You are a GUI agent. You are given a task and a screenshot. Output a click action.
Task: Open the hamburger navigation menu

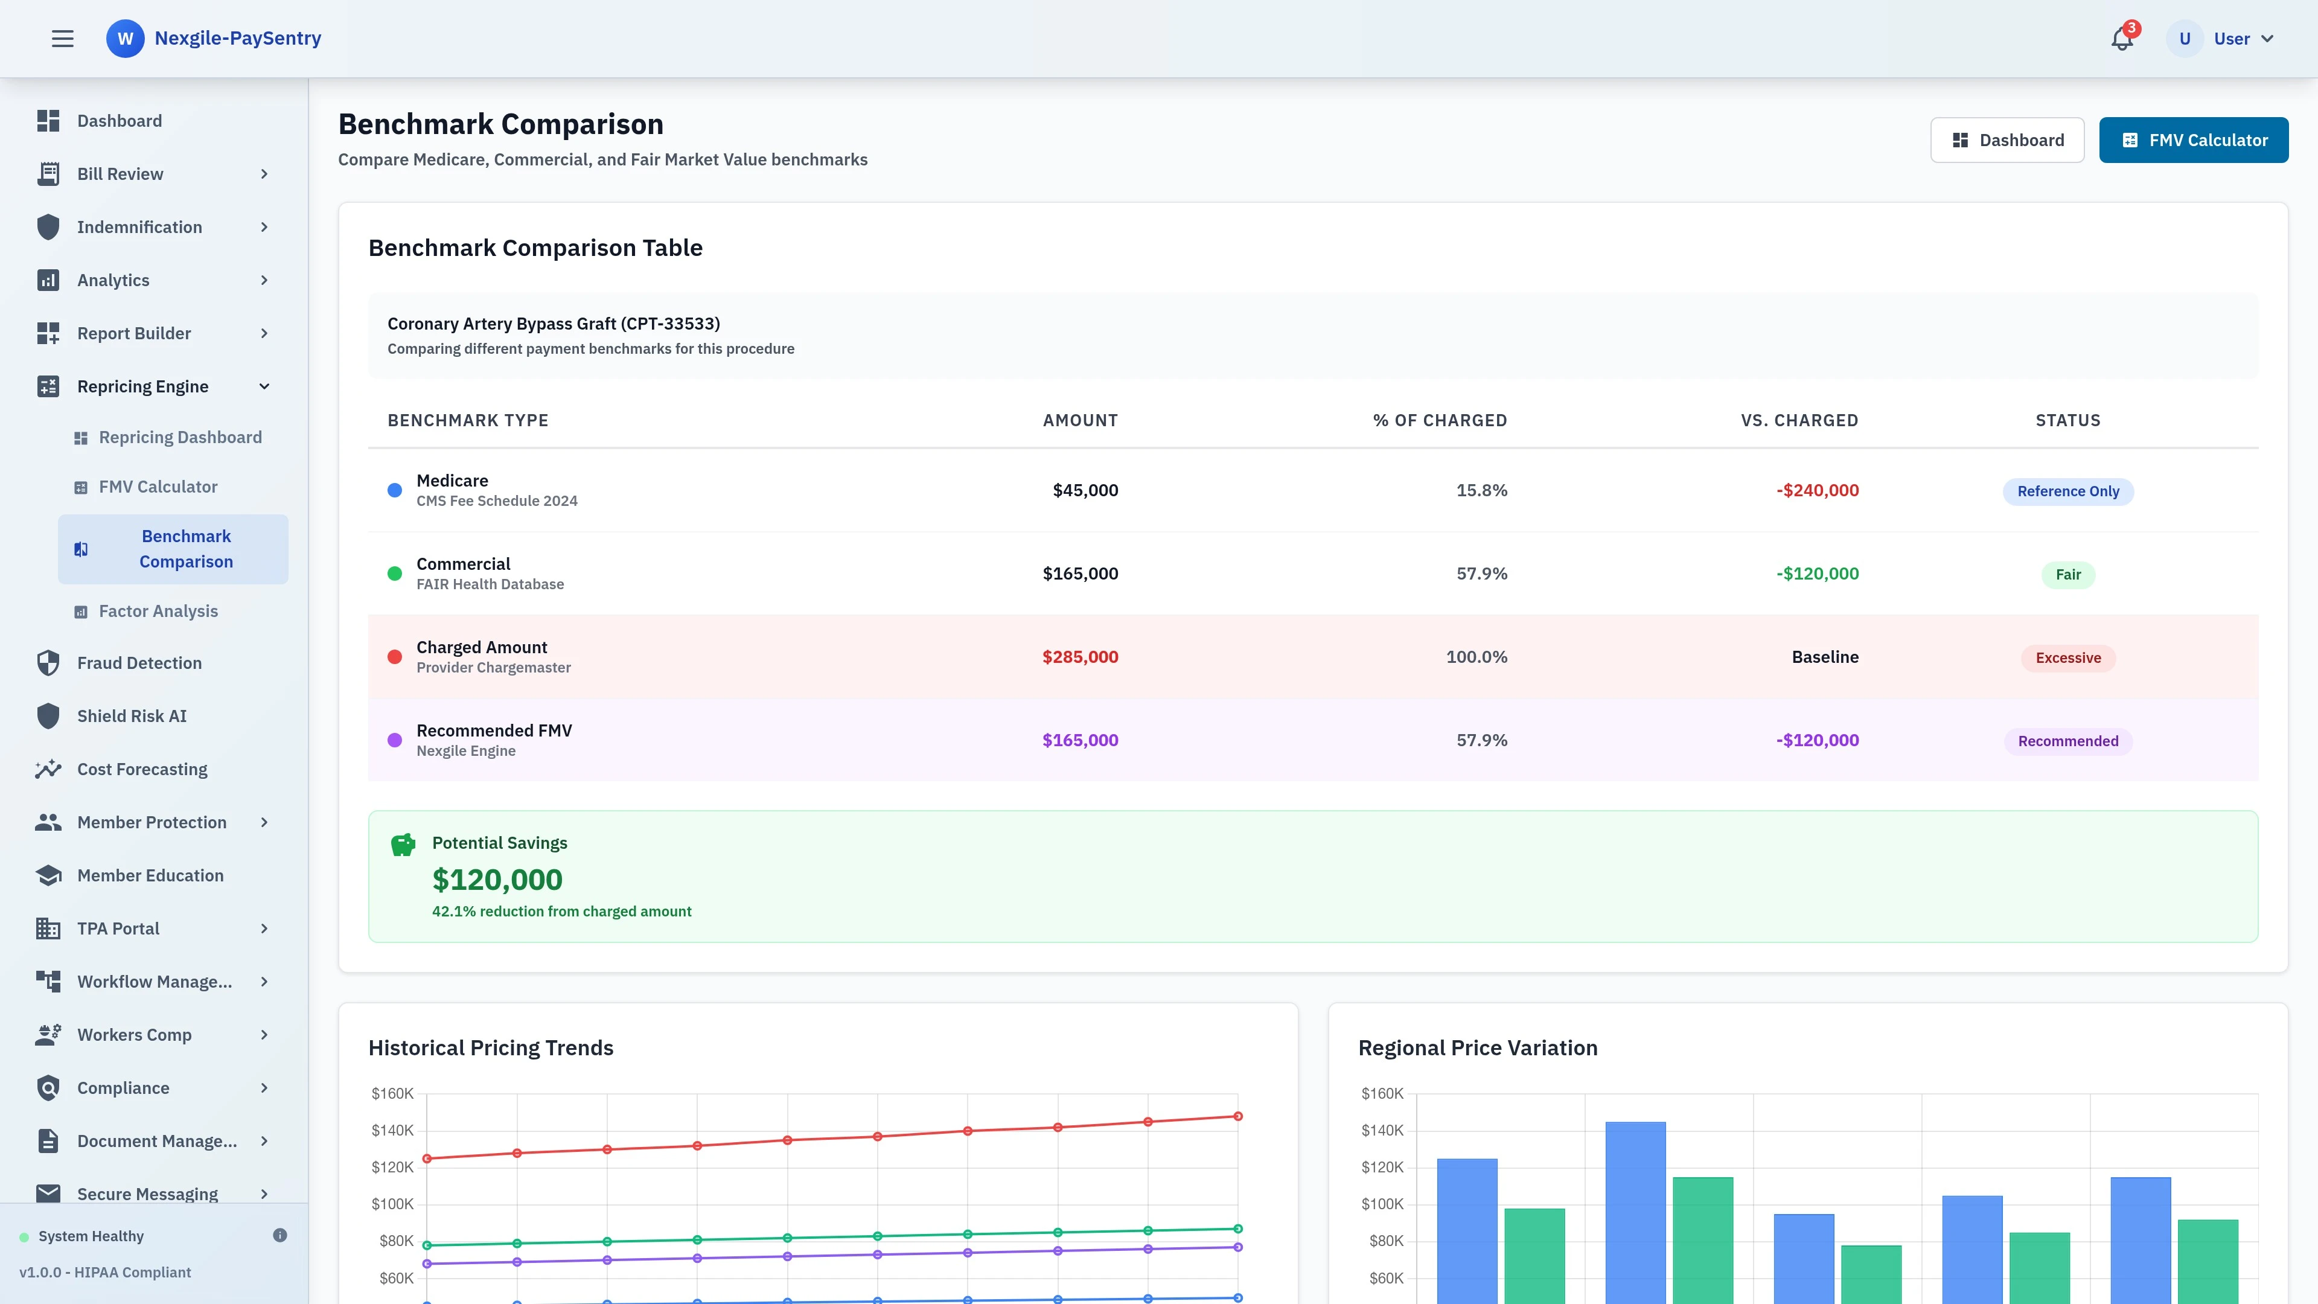[62, 38]
